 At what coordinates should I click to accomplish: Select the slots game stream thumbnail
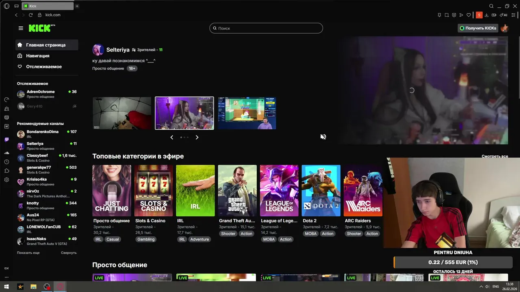point(247,113)
